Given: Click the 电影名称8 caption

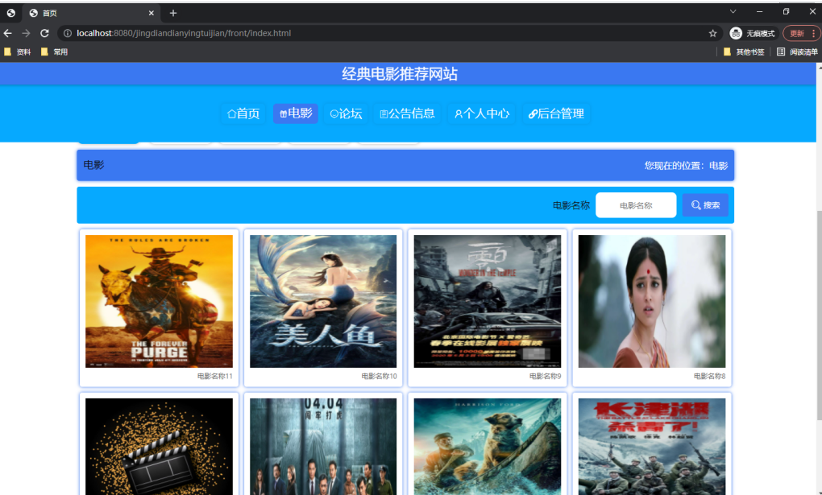Looking at the screenshot, I should [x=709, y=376].
